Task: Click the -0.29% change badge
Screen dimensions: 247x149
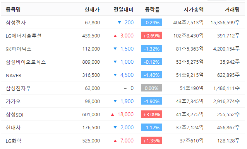Action: [x=151, y=22]
